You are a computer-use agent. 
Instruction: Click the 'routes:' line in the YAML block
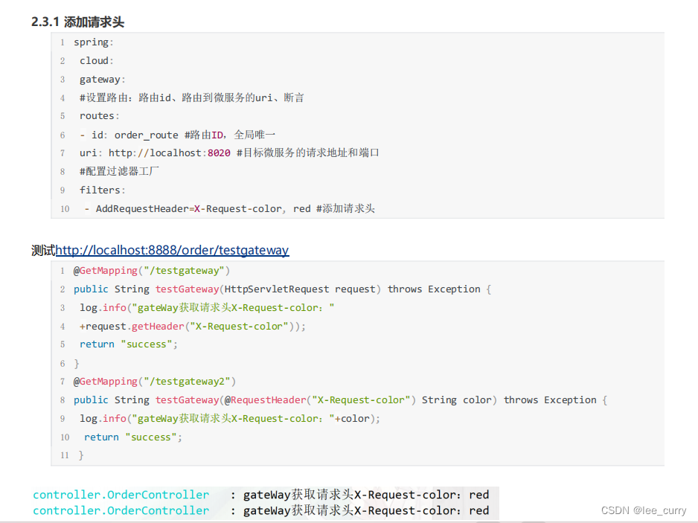(x=99, y=116)
